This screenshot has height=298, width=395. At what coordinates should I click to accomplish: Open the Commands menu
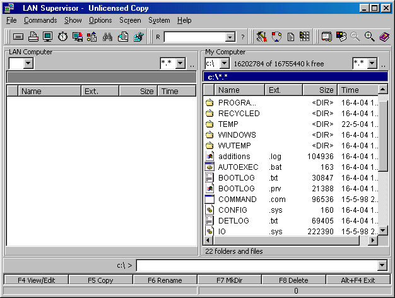[40, 20]
